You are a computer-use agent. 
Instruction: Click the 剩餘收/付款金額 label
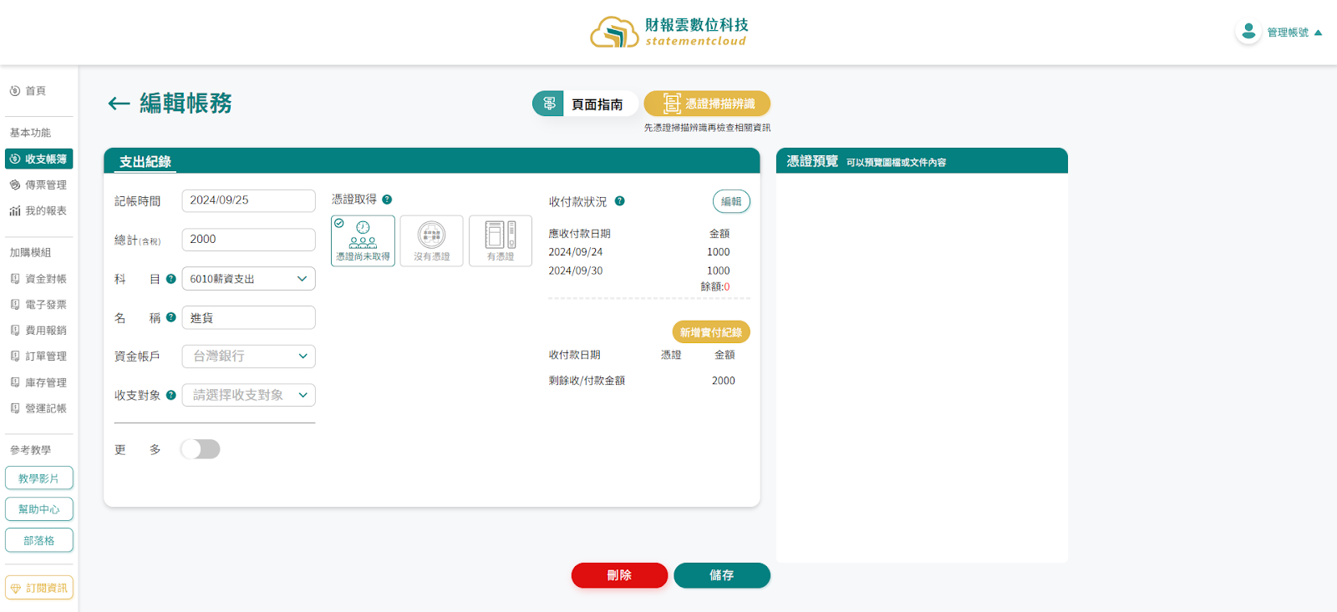tap(587, 381)
